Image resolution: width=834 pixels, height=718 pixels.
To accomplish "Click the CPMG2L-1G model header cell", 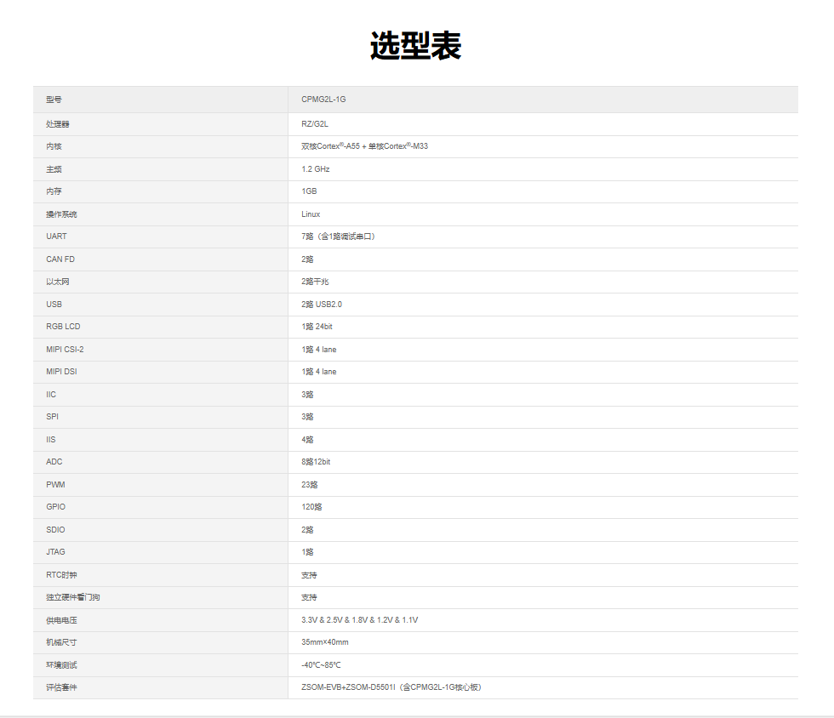I will (x=323, y=100).
